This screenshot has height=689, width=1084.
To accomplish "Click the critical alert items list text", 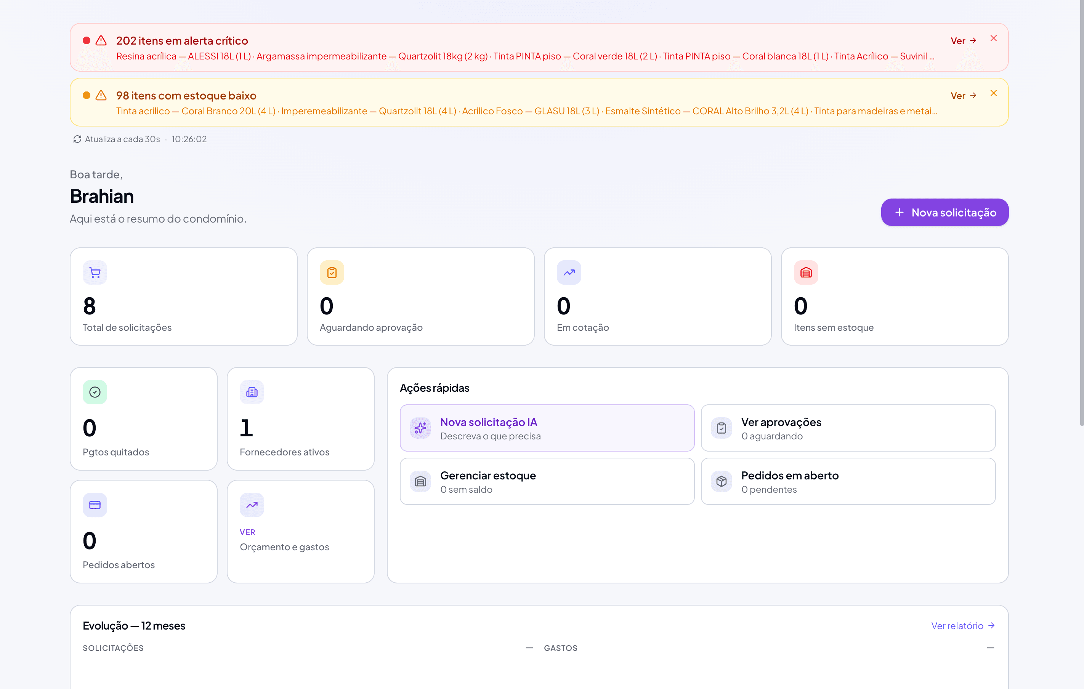I will click(525, 56).
